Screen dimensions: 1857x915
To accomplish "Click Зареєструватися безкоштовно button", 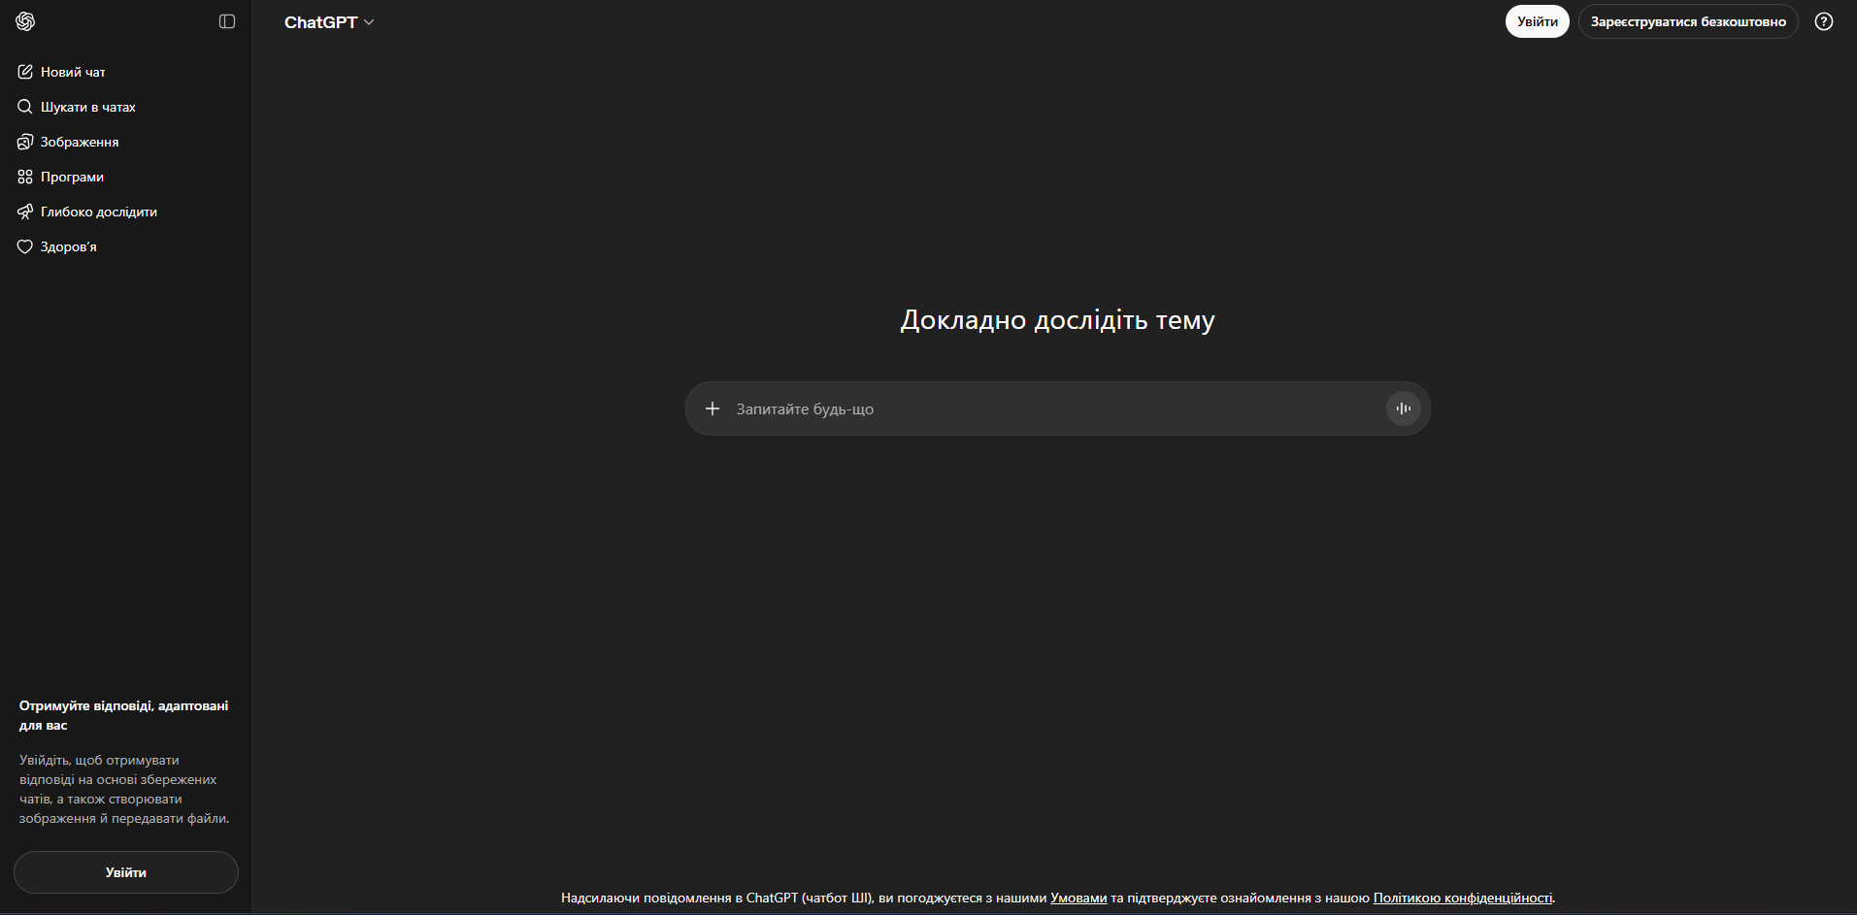I will [1687, 21].
